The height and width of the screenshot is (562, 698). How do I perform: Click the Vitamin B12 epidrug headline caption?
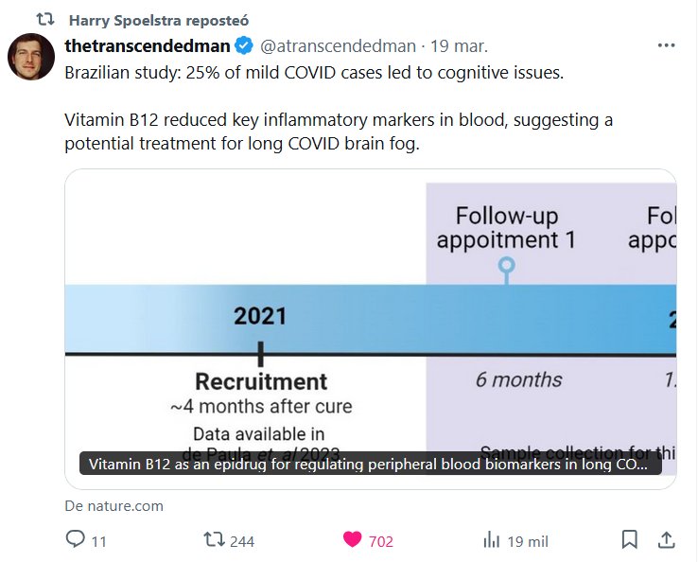tap(370, 465)
